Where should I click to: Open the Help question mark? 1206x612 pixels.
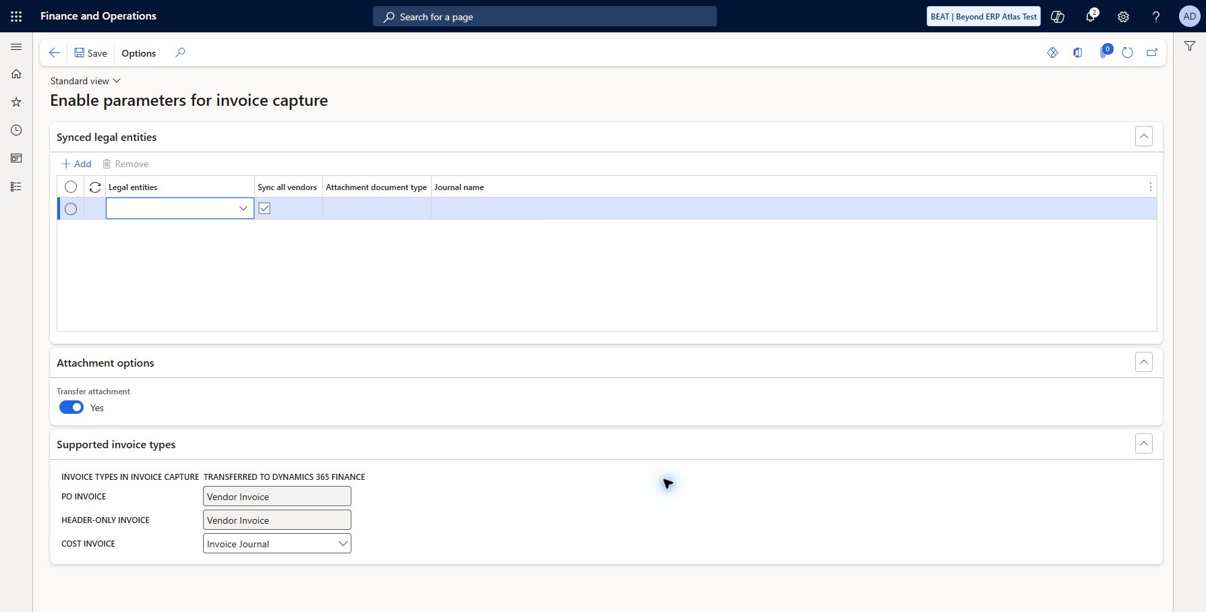click(1156, 16)
